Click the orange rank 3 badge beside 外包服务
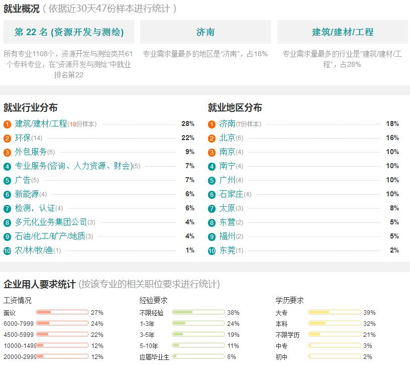 (x=7, y=152)
